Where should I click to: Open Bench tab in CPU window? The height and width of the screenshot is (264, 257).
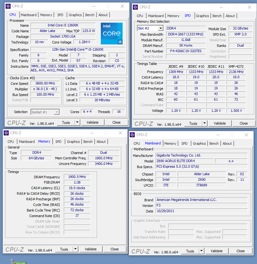[90, 15]
